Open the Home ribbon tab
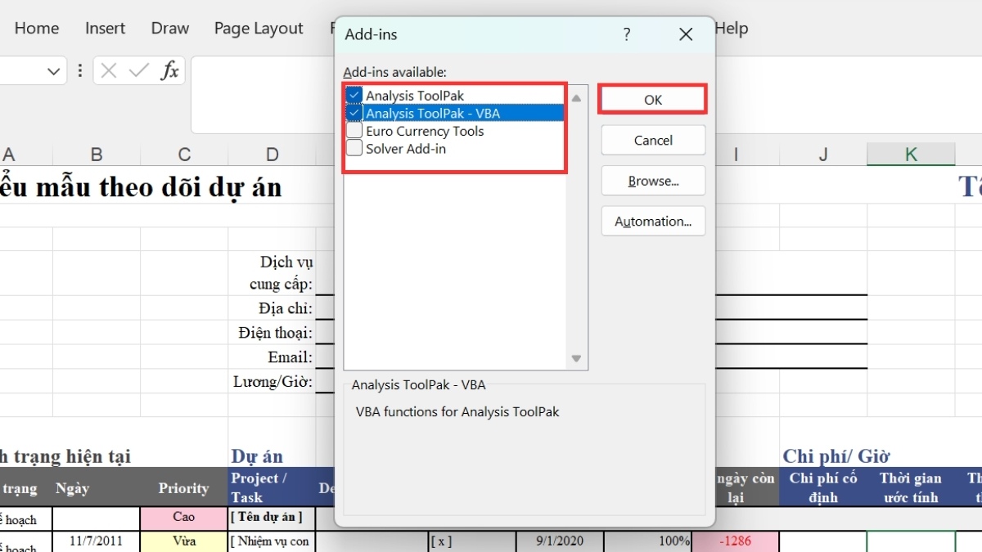The height and width of the screenshot is (552, 982). 37,29
